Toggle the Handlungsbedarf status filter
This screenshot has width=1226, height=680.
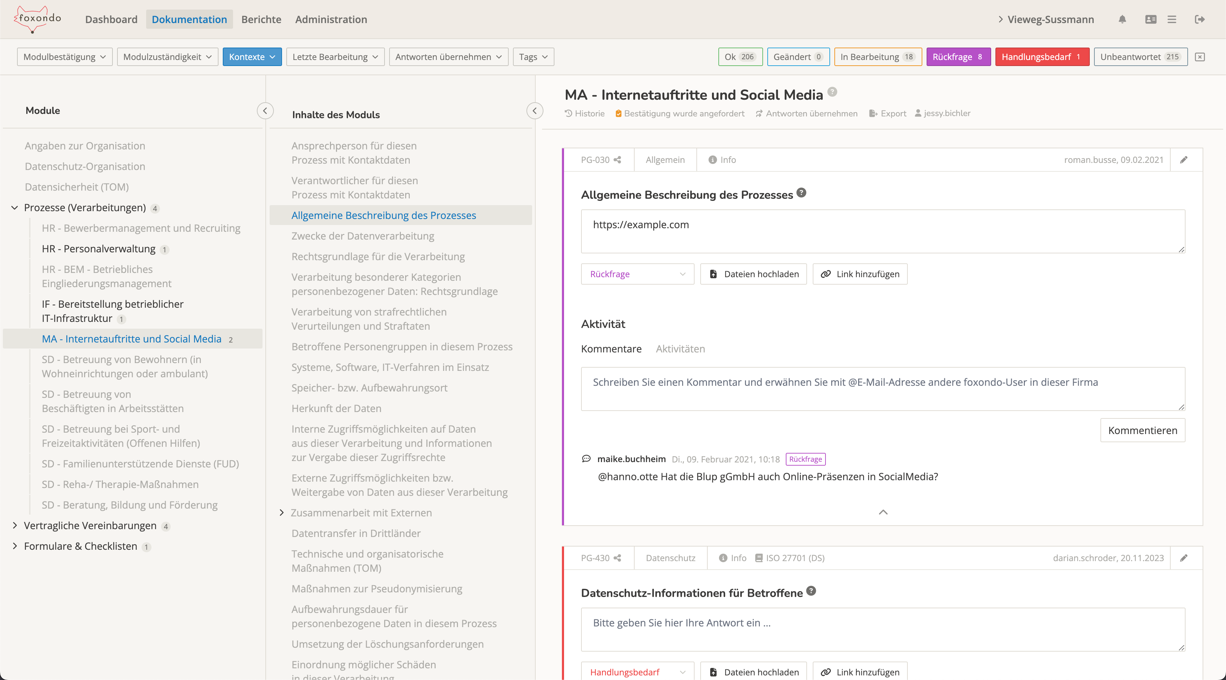pyautogui.click(x=1042, y=57)
